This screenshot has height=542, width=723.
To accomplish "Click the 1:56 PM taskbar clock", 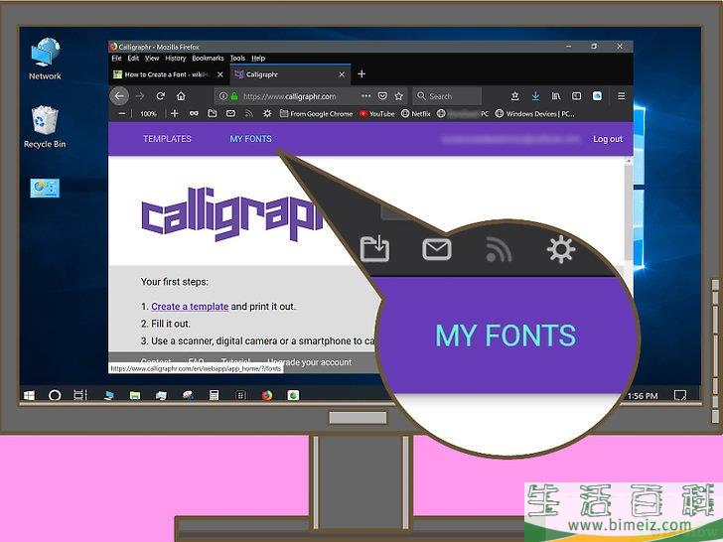I will 643,396.
